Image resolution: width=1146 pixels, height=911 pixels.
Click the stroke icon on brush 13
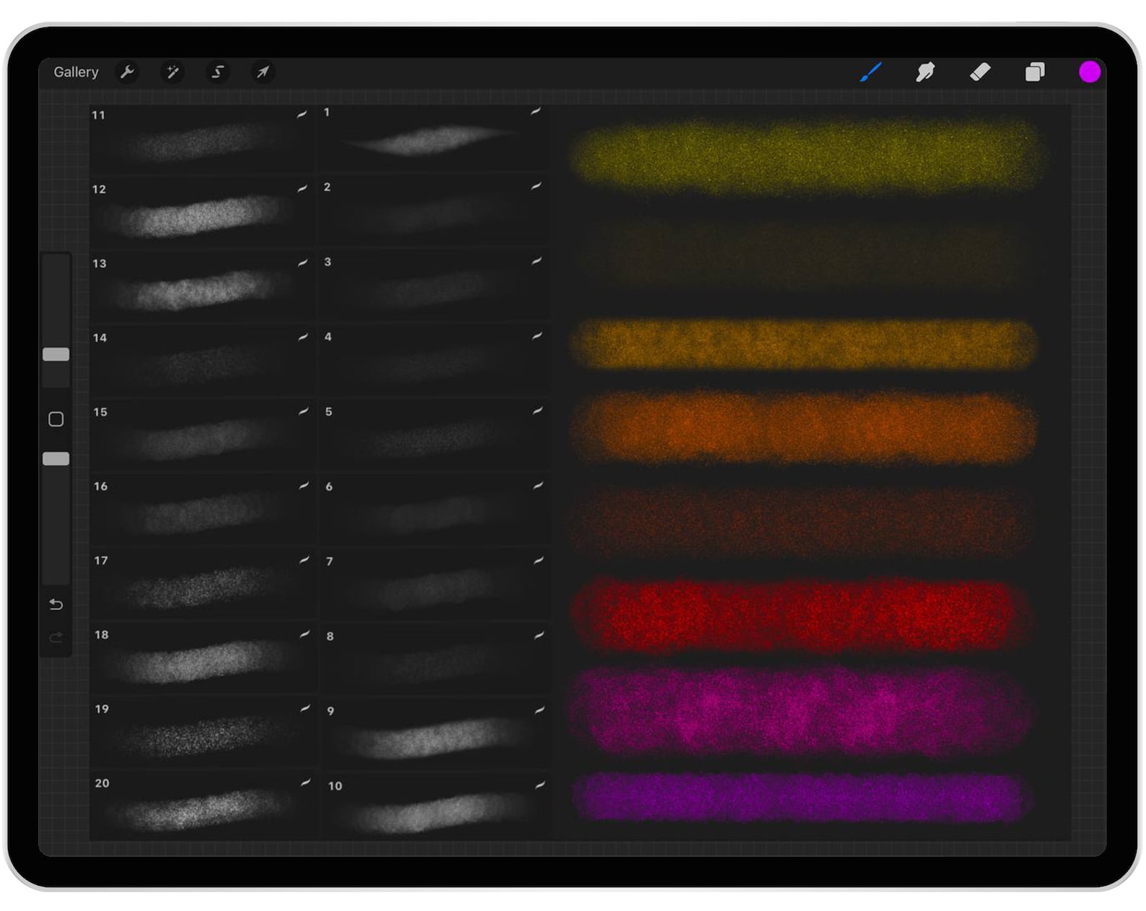tap(303, 263)
